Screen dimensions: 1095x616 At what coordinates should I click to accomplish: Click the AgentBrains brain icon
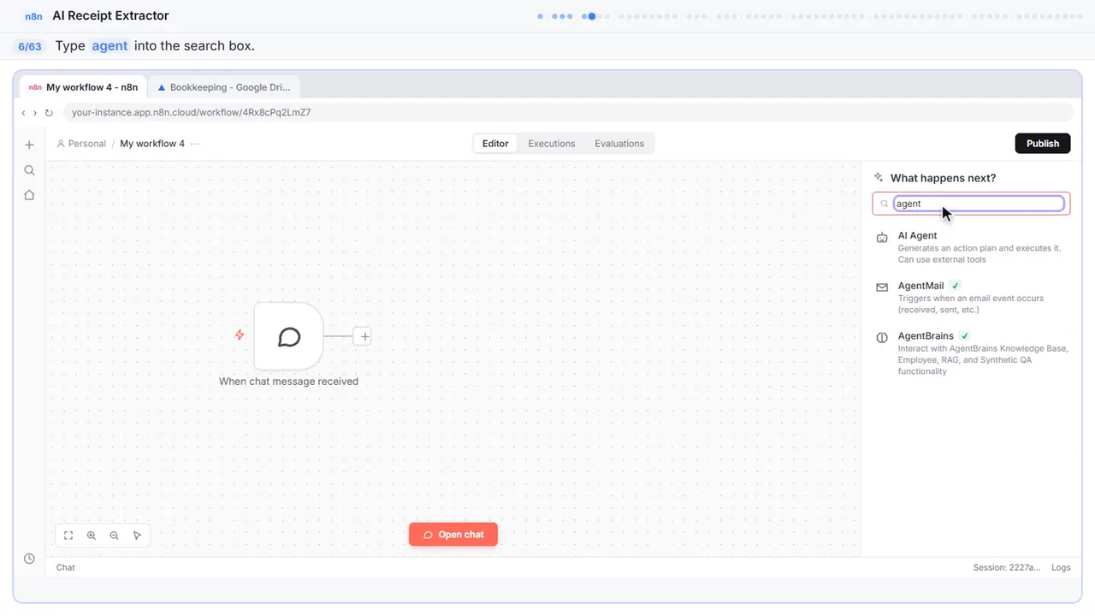point(882,338)
